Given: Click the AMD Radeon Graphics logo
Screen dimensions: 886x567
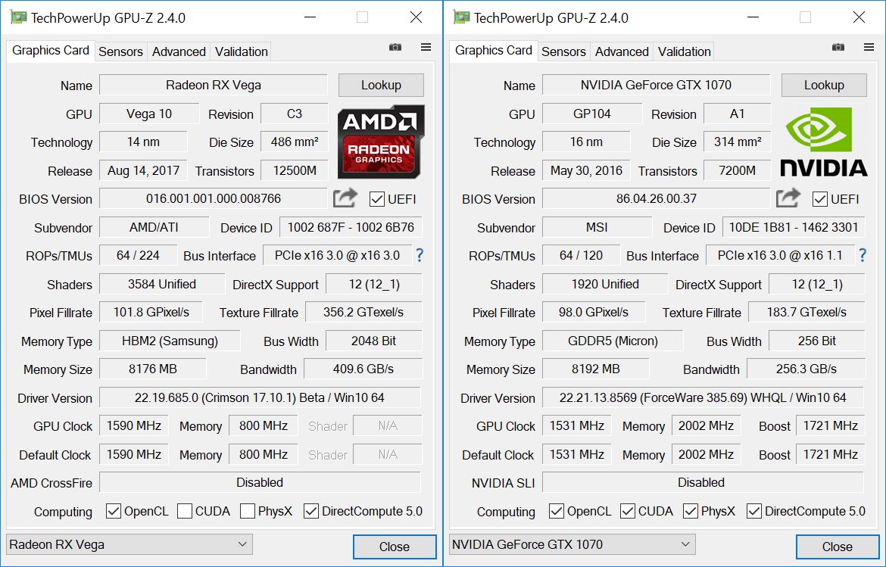Looking at the screenshot, I should tap(381, 142).
